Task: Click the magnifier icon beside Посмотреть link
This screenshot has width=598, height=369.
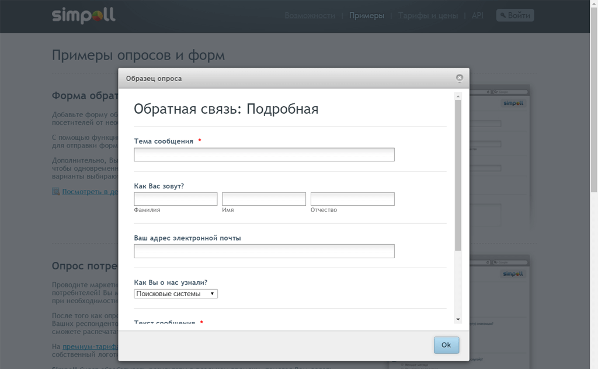Action: (56, 191)
